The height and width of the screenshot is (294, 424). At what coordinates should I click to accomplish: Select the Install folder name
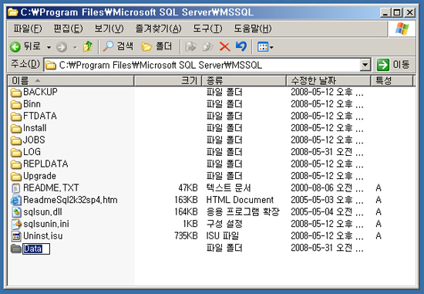[35, 128]
